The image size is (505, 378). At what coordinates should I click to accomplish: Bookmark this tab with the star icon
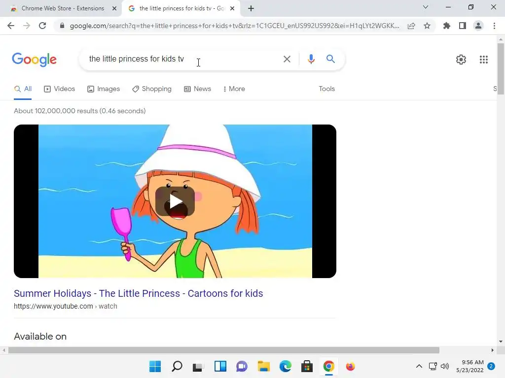click(427, 26)
